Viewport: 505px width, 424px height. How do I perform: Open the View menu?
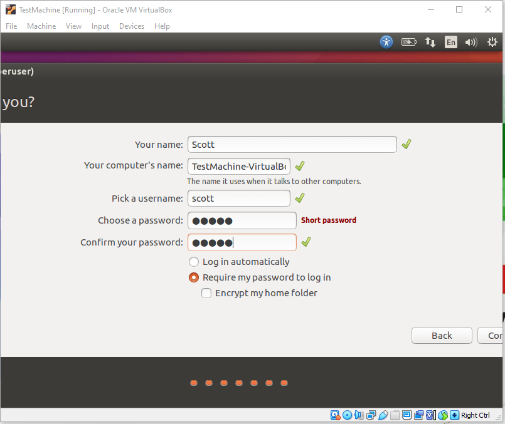pyautogui.click(x=73, y=26)
